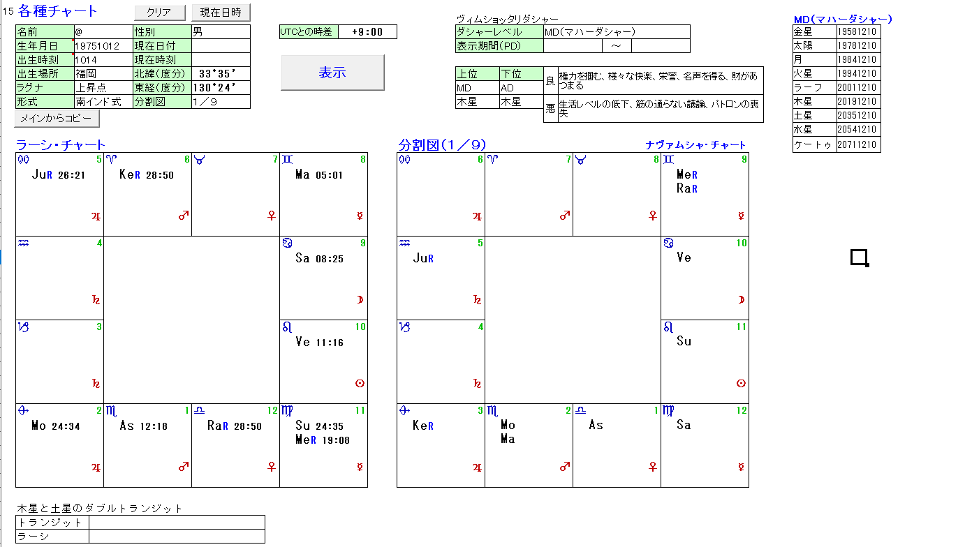Click the UTC offset value +9:00
This screenshot has height=547, width=965.
[x=367, y=32]
